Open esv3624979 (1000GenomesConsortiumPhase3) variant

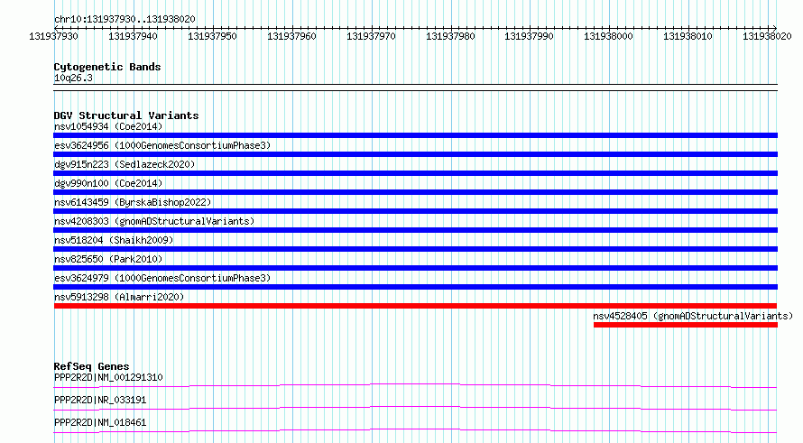(162, 278)
